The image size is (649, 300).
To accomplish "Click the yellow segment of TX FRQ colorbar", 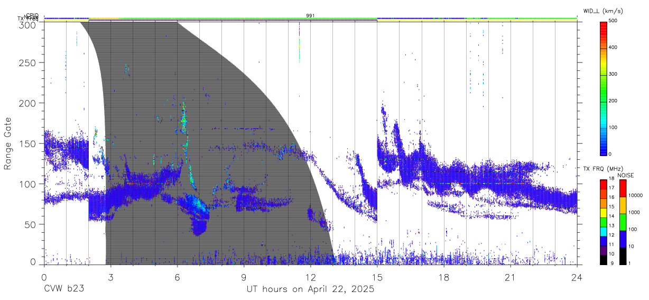I will (604, 212).
